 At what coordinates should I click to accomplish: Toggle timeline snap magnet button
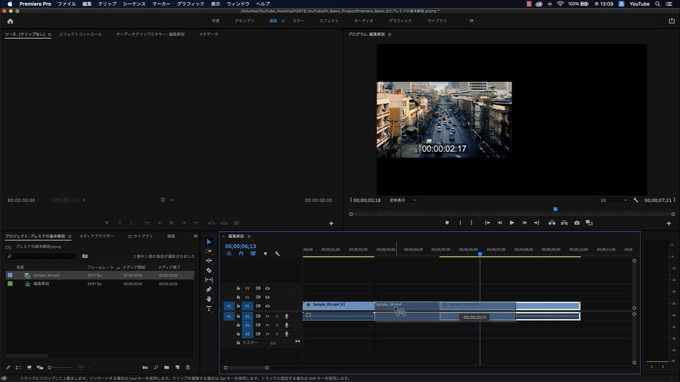pos(241,254)
